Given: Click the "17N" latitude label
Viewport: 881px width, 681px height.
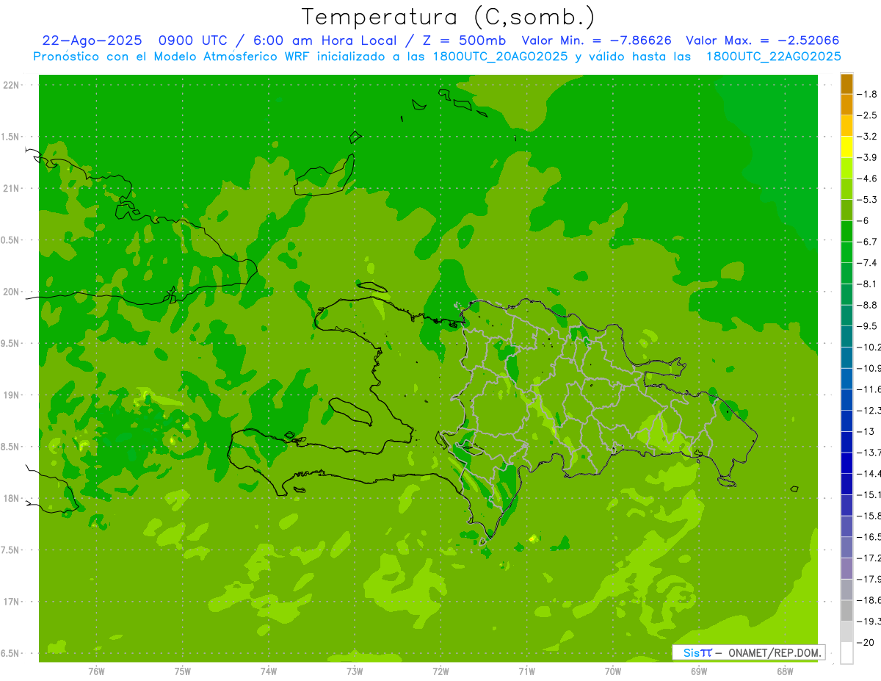Looking at the screenshot, I should (x=10, y=602).
